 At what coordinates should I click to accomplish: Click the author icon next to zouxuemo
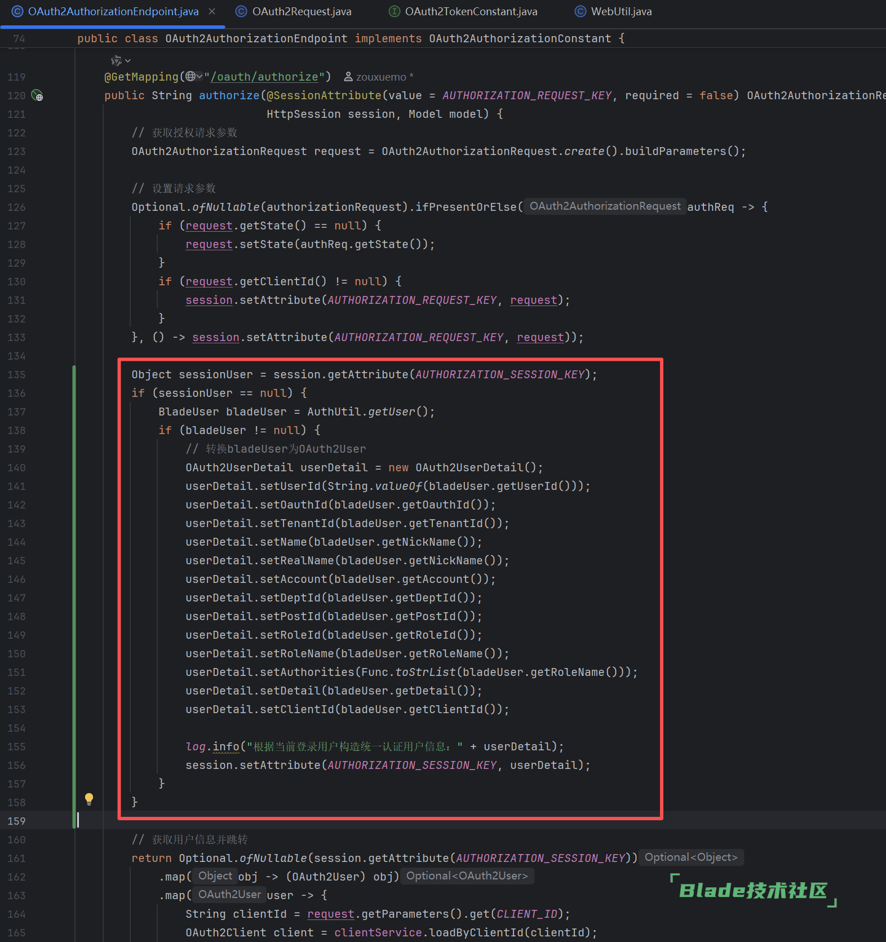[x=348, y=77]
